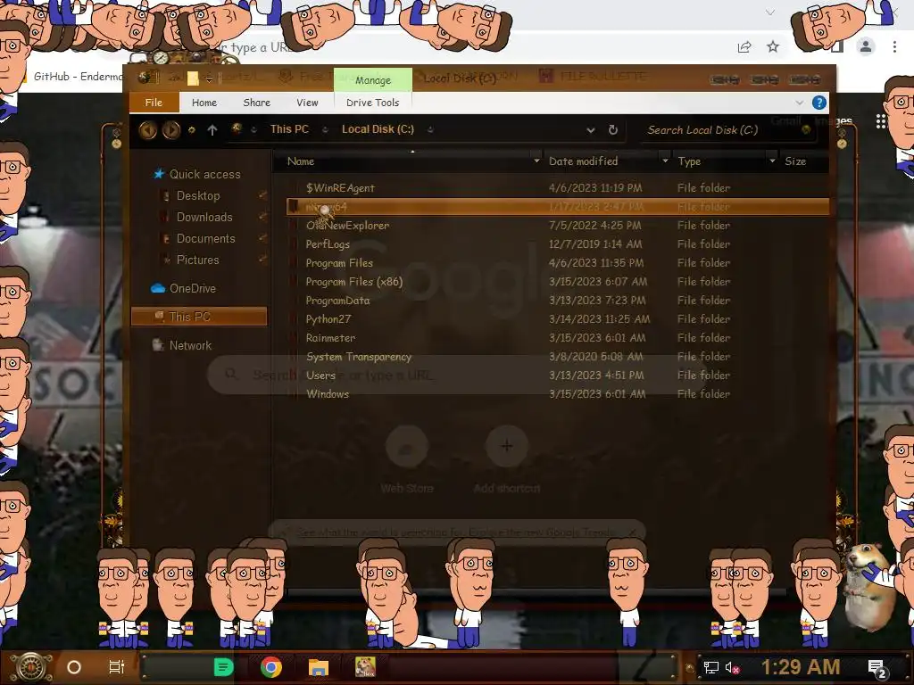The width and height of the screenshot is (914, 685).
Task: Open Desktop in navigation pane
Action: pyautogui.click(x=198, y=195)
